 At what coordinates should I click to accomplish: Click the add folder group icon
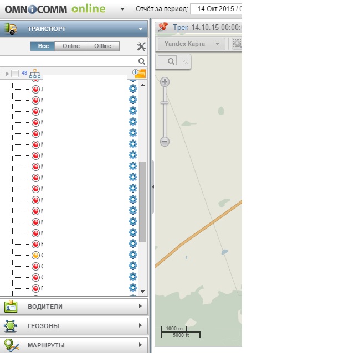pos(139,73)
